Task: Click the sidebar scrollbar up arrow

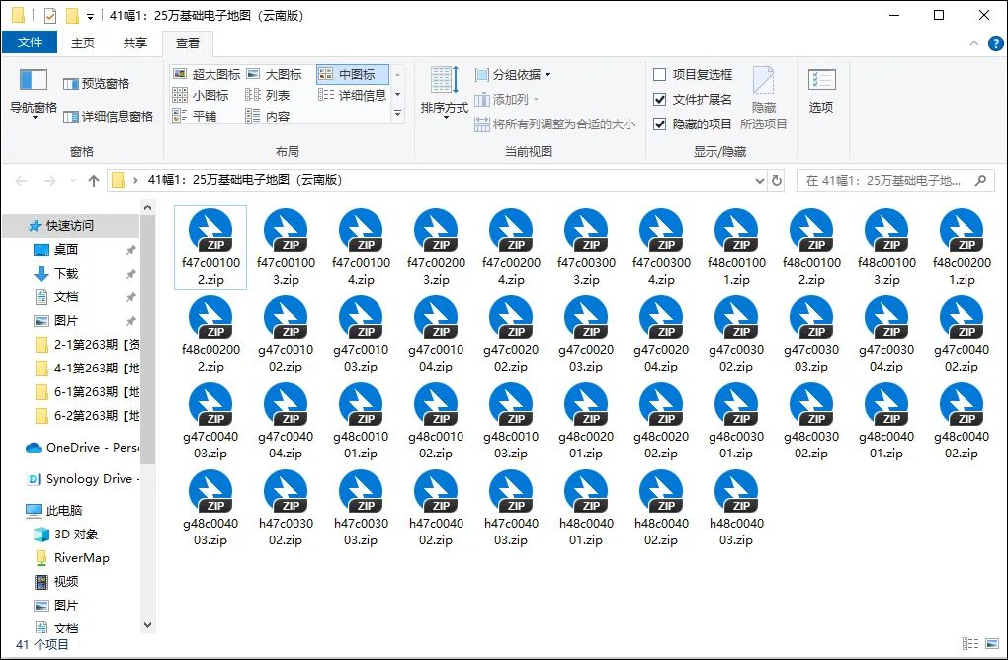Action: 148,207
